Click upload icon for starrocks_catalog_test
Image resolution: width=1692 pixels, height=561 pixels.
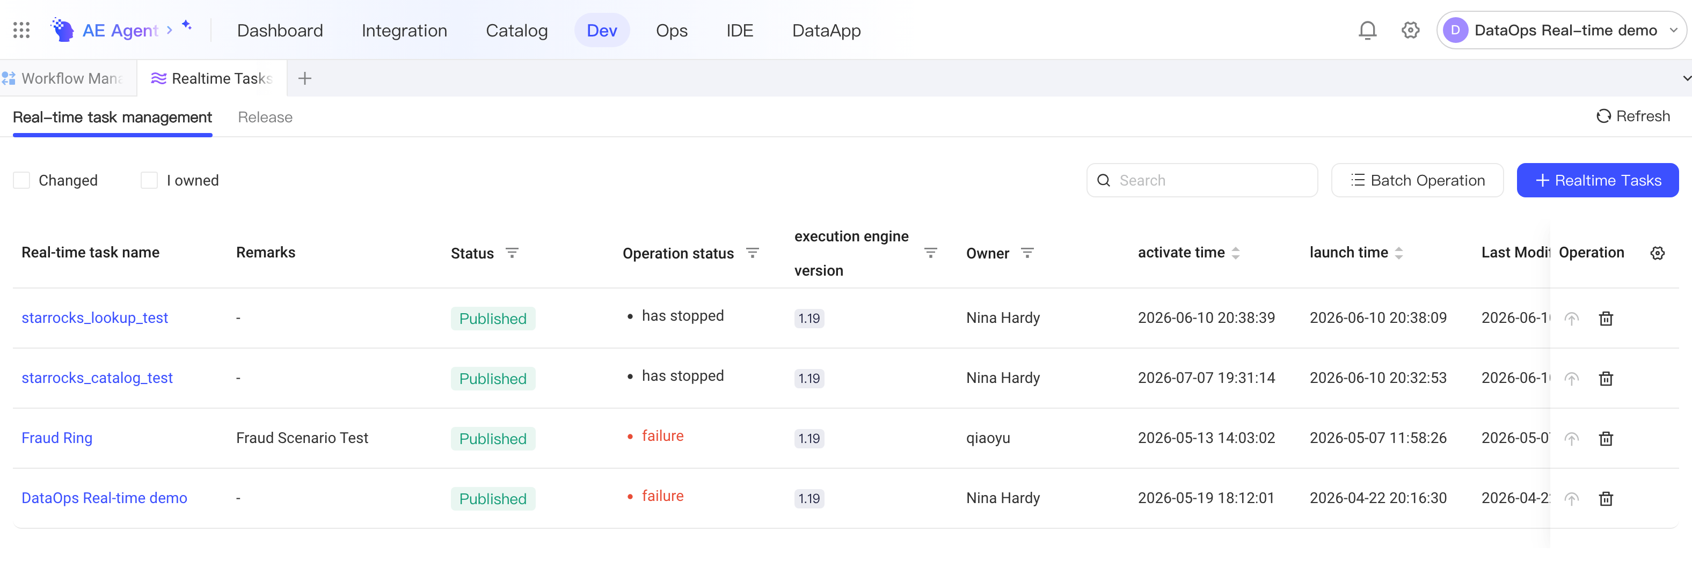pyautogui.click(x=1571, y=379)
